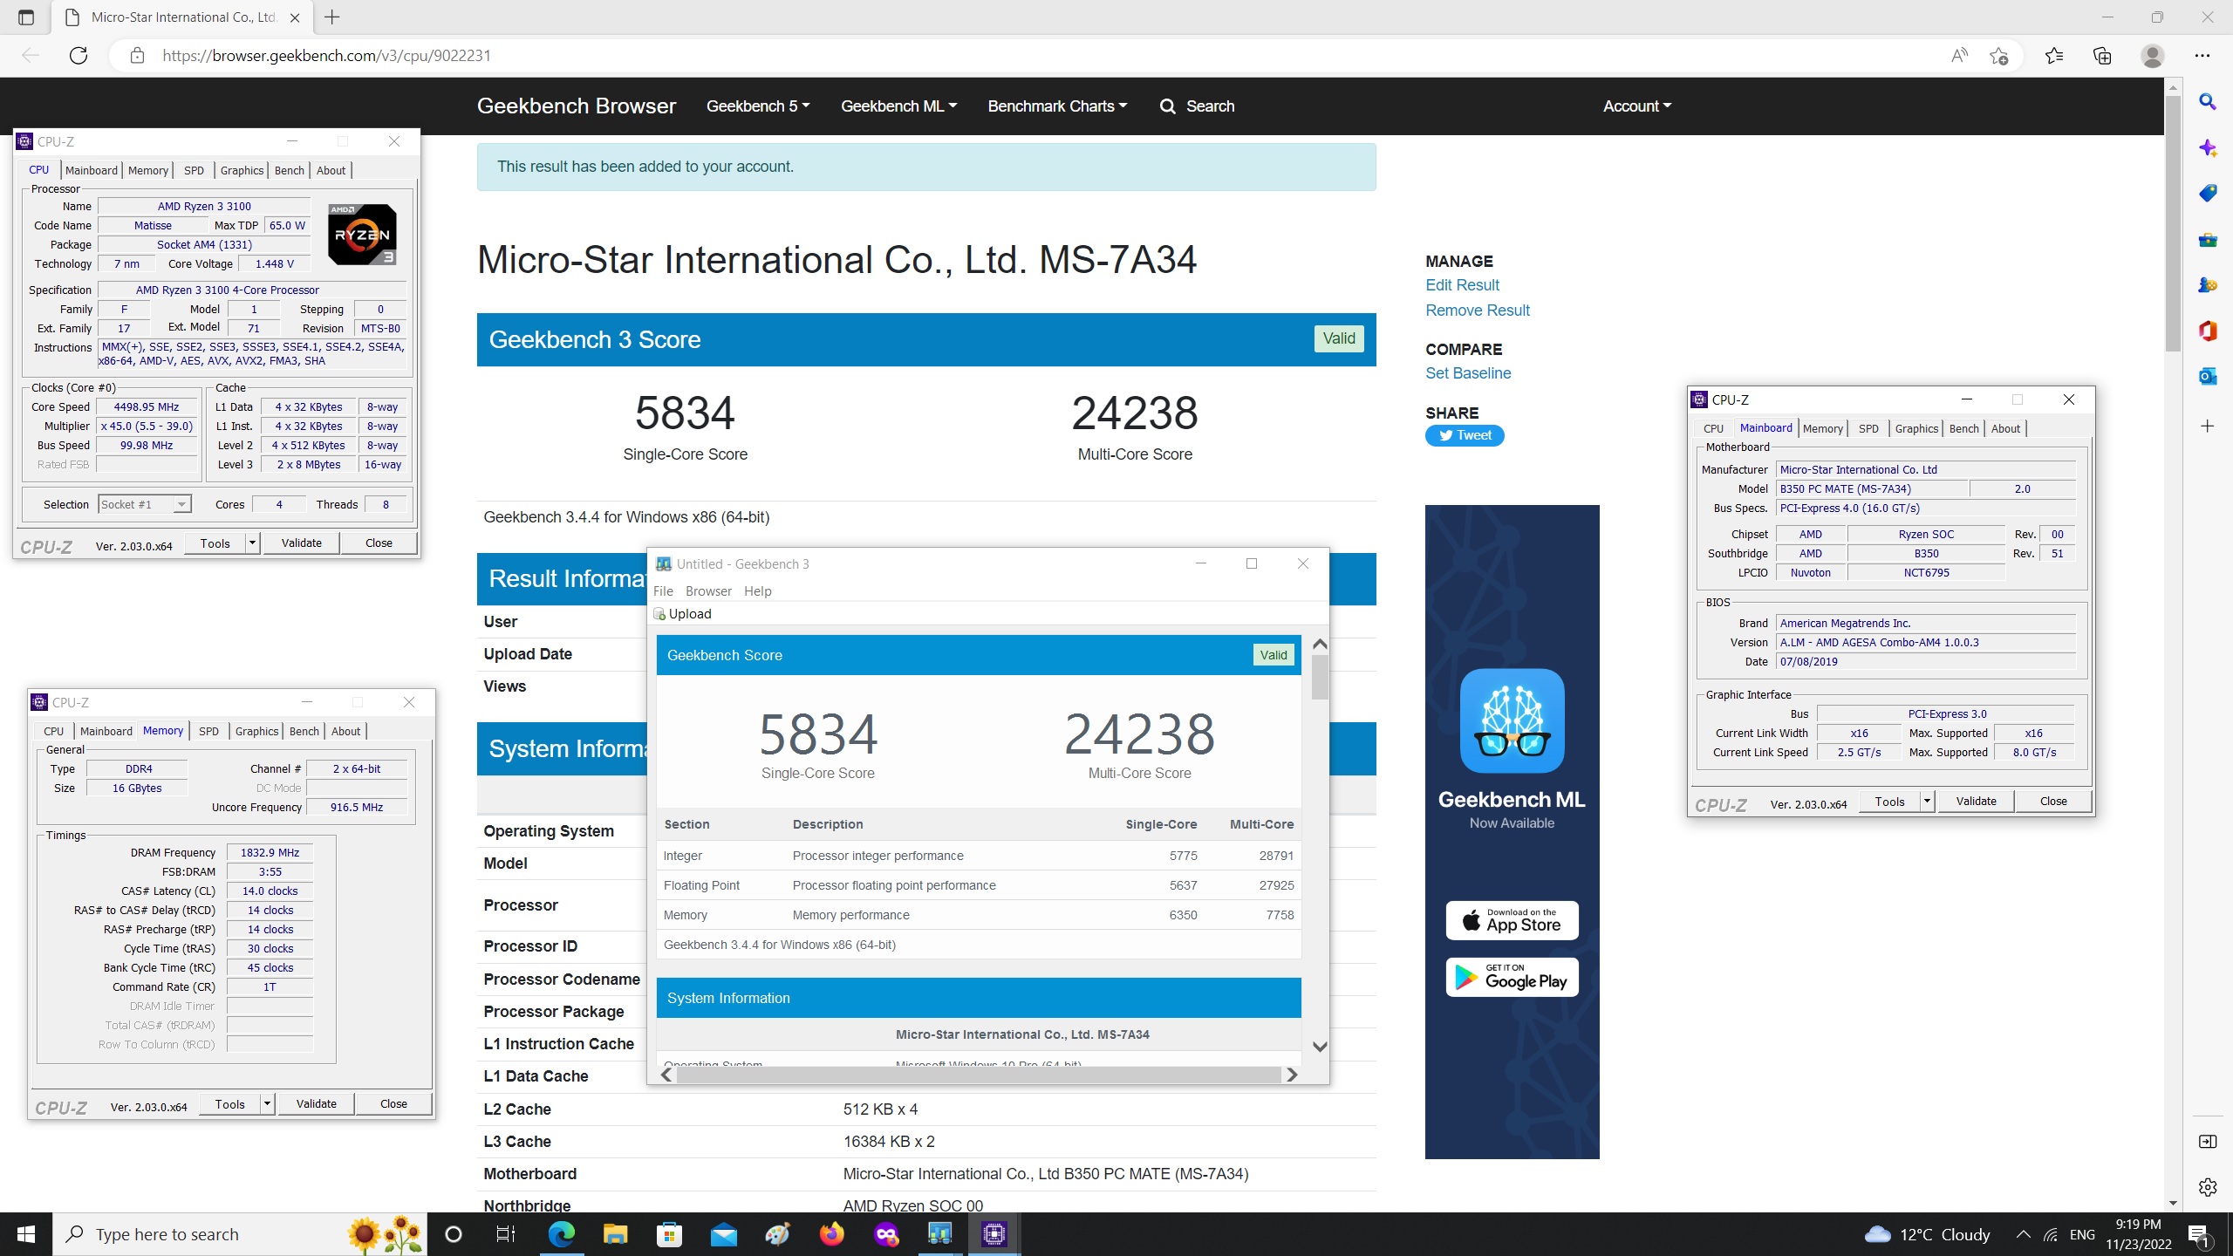Click the Tweet share button
The height and width of the screenshot is (1256, 2233).
[1465, 435]
